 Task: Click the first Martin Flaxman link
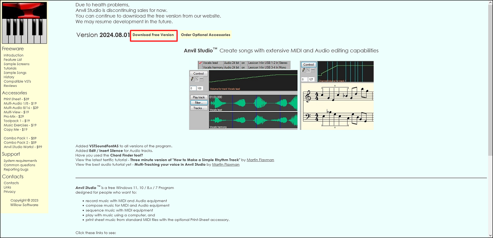click(x=260, y=160)
